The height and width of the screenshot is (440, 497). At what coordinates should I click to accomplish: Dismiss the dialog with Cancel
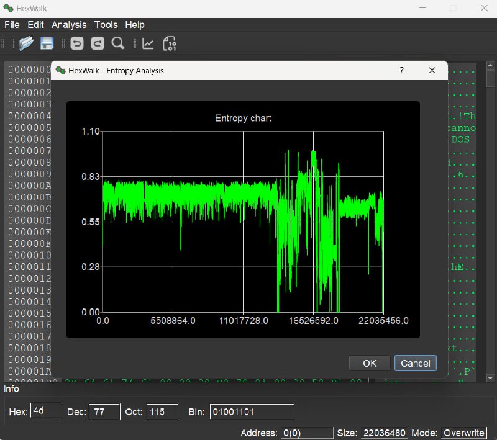click(415, 363)
